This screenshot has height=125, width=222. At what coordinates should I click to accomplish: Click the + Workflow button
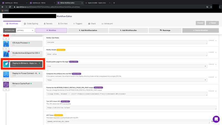(x=51, y=30)
